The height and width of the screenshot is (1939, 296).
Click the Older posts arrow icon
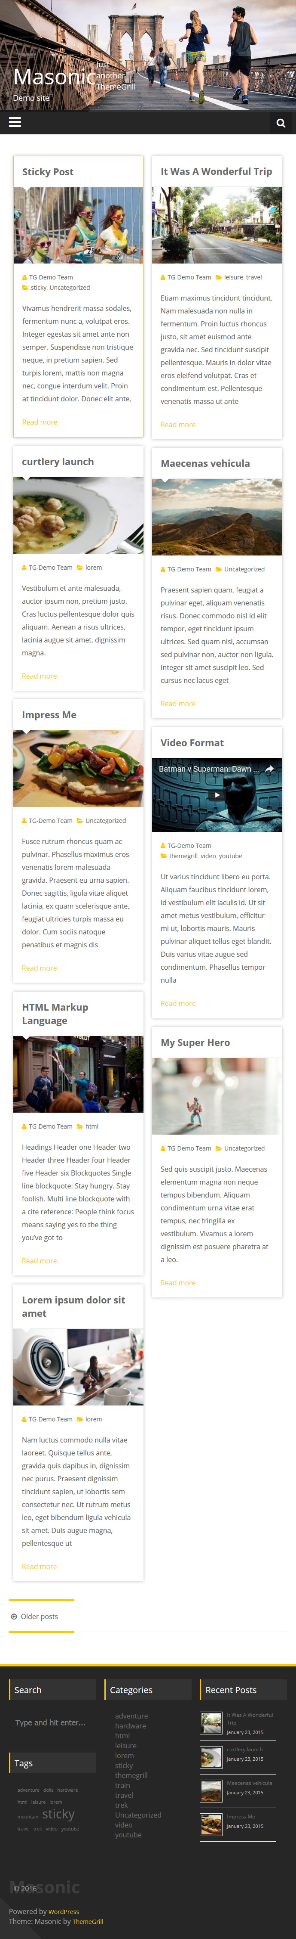pos(14,1616)
